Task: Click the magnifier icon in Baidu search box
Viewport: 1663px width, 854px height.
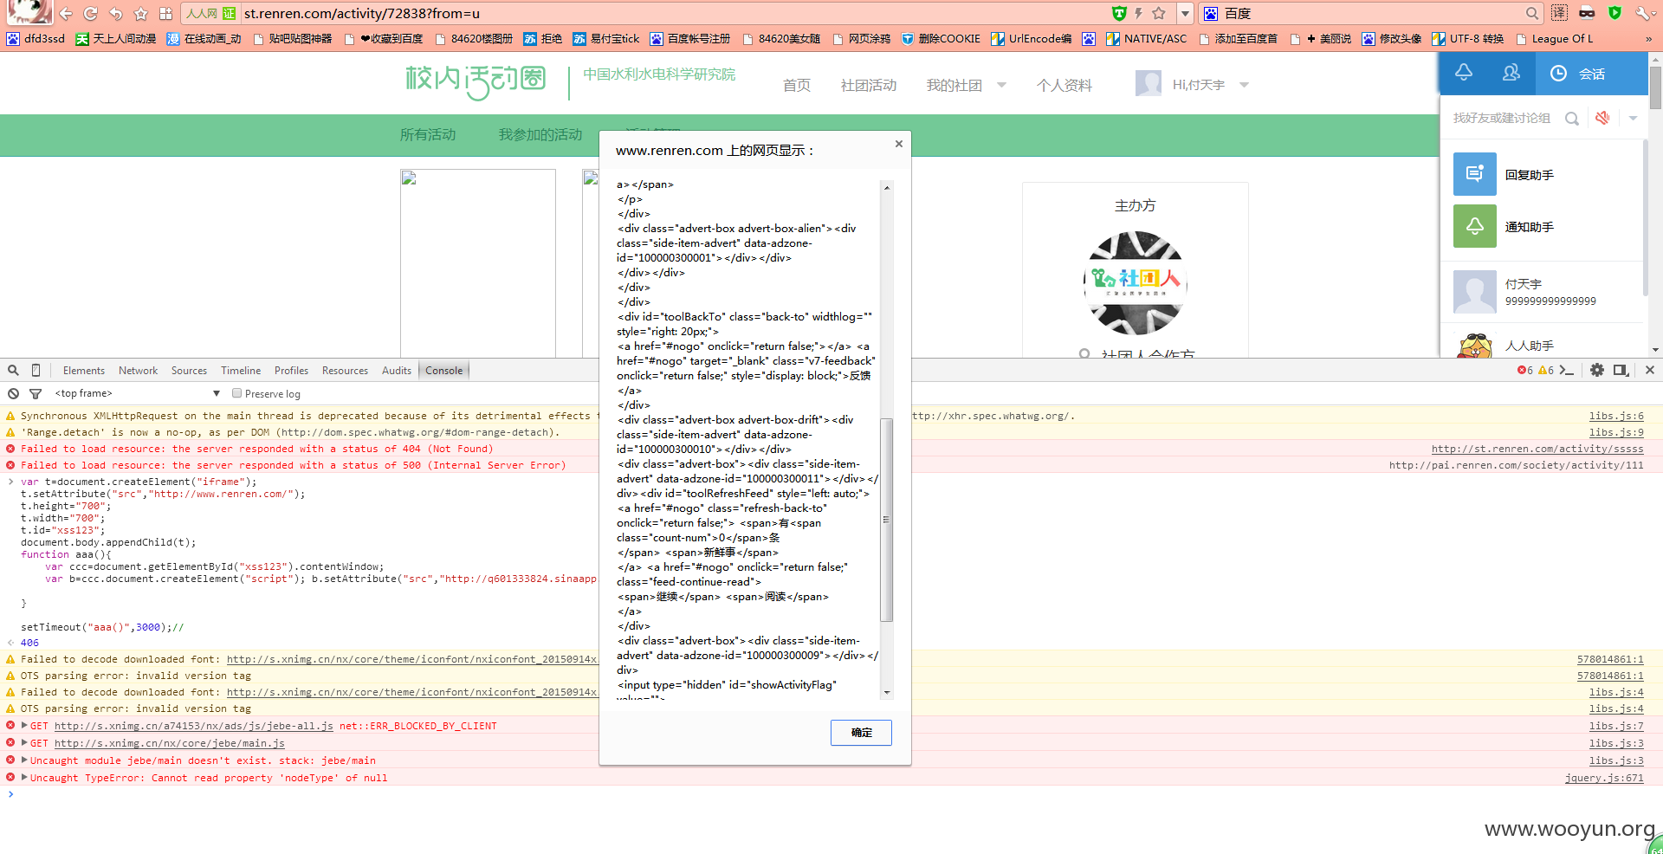Action: (1532, 13)
